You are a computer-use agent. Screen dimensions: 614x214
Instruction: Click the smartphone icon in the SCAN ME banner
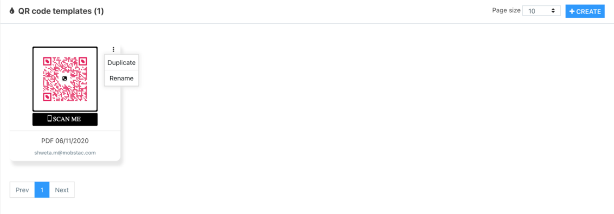(x=50, y=119)
